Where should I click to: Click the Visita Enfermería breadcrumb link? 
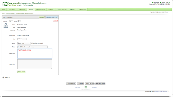point(29,13)
